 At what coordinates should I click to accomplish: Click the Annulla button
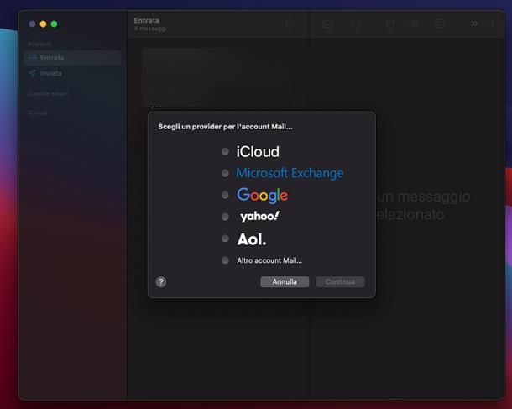(x=285, y=281)
